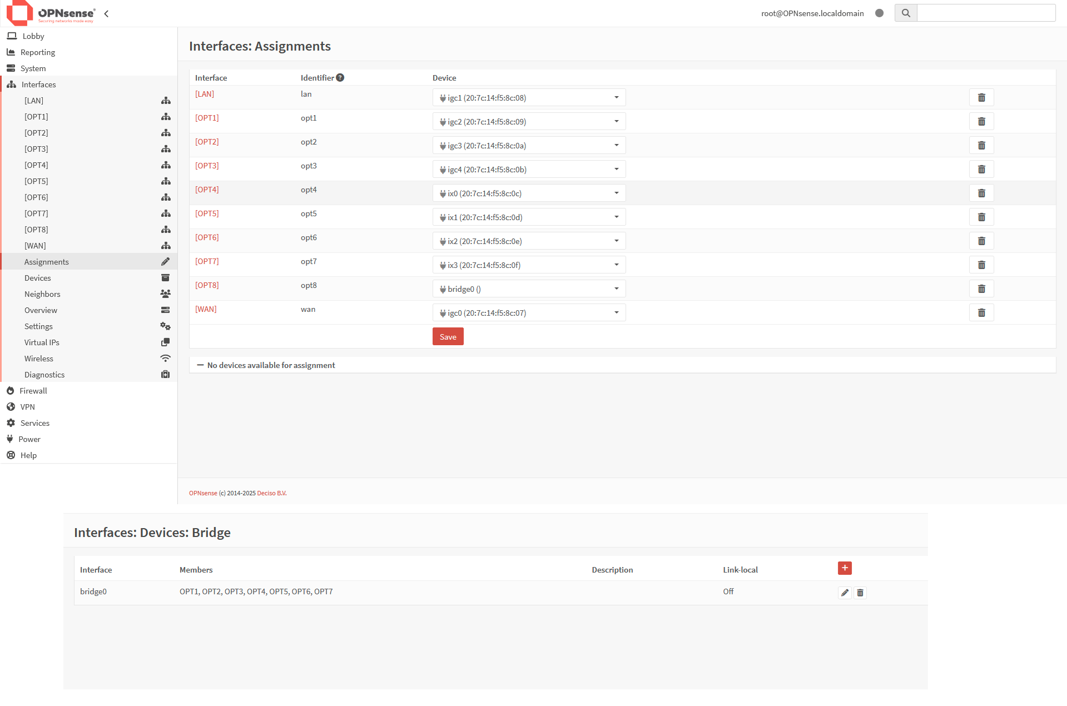Open the Lobby menu
Screen dimensions: 1067x706
click(88, 36)
